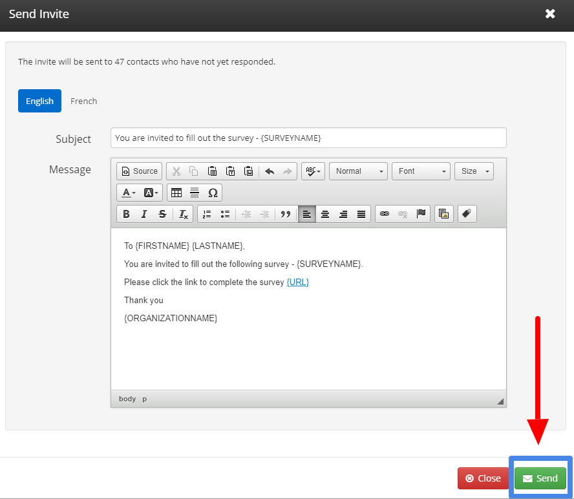Image resolution: width=574 pixels, height=499 pixels.
Task: Toggle block quote formatting
Action: pos(286,214)
